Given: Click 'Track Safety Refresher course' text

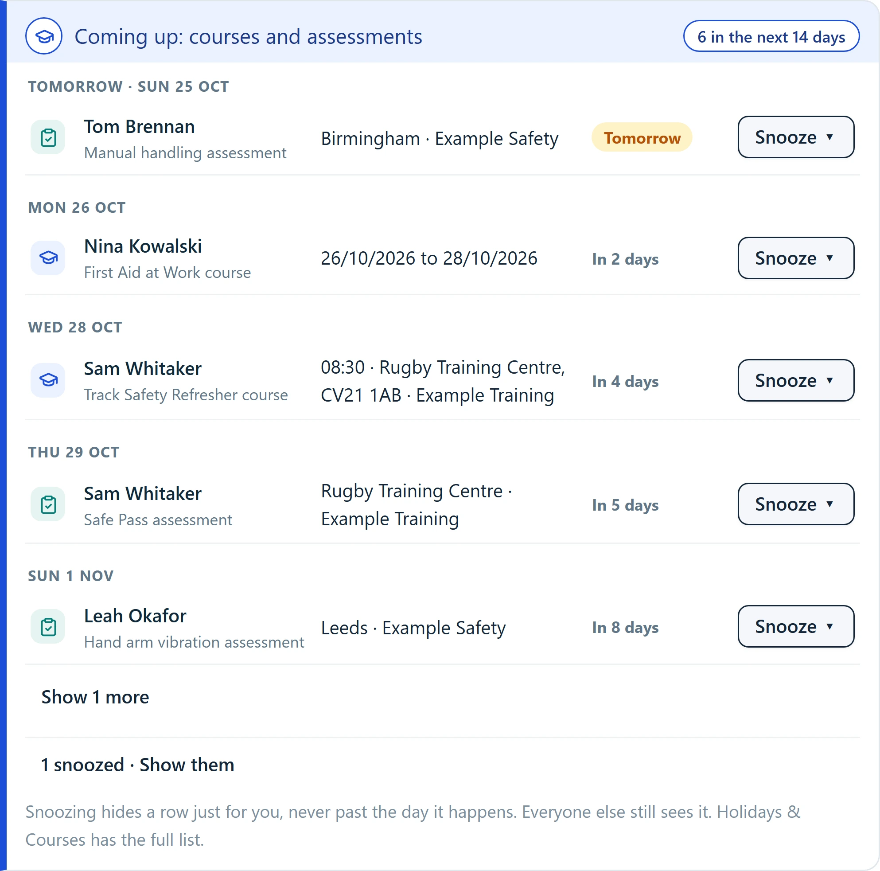Looking at the screenshot, I should click(x=186, y=395).
